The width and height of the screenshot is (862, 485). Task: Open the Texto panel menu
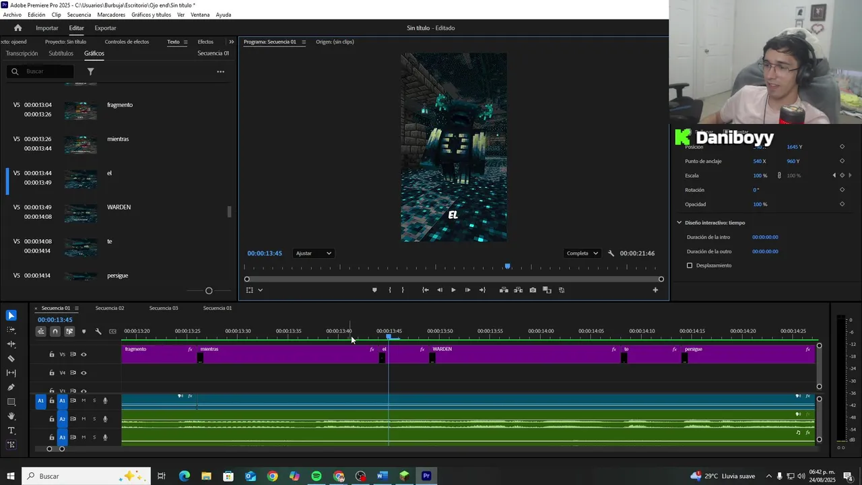(185, 42)
